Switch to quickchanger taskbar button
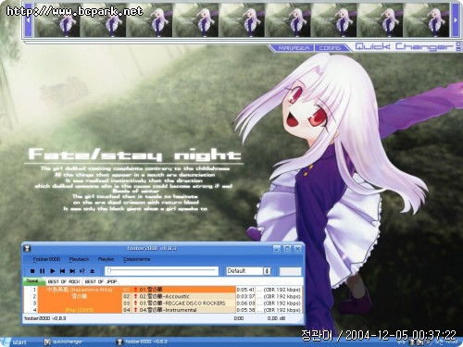The image size is (463, 347). (64, 341)
